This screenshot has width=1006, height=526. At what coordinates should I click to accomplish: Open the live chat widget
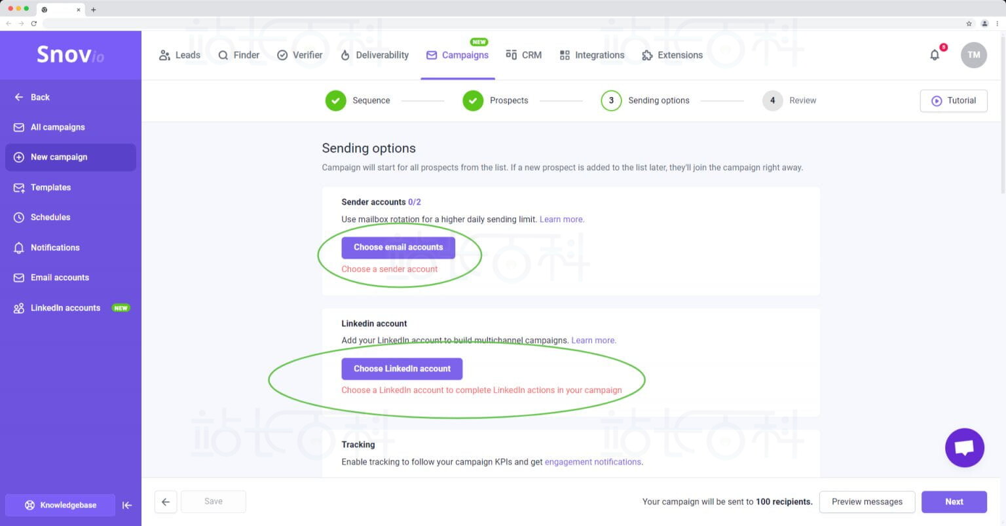tap(965, 448)
